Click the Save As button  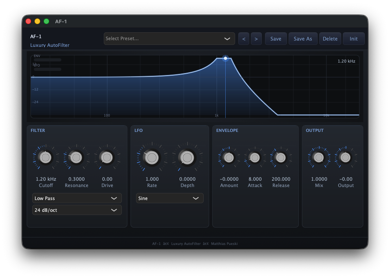[x=303, y=39]
